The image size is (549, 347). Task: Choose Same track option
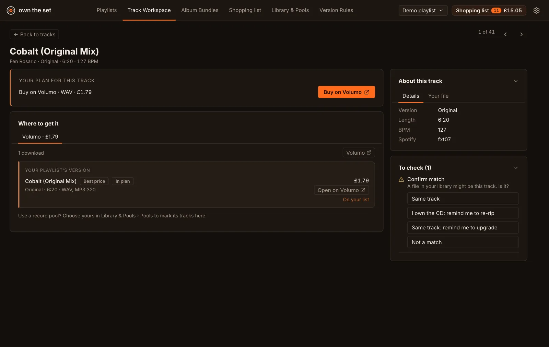click(x=463, y=199)
